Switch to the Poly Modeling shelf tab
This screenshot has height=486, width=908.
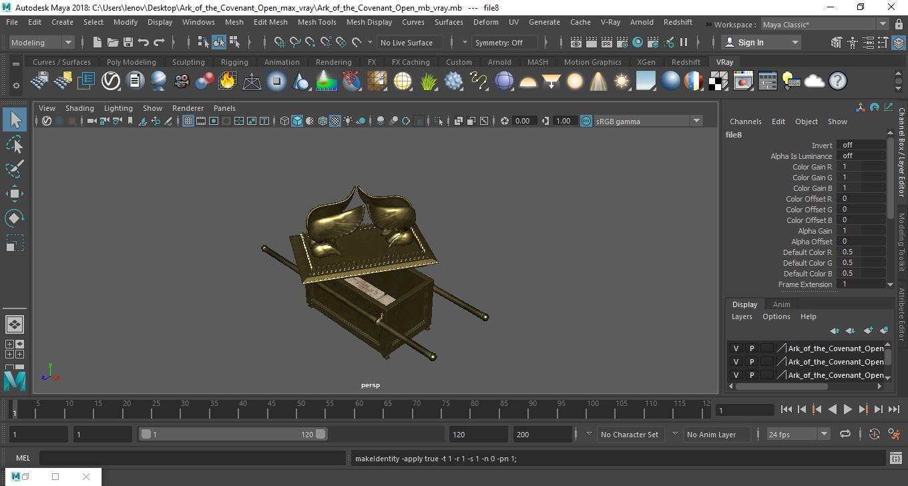(x=131, y=62)
